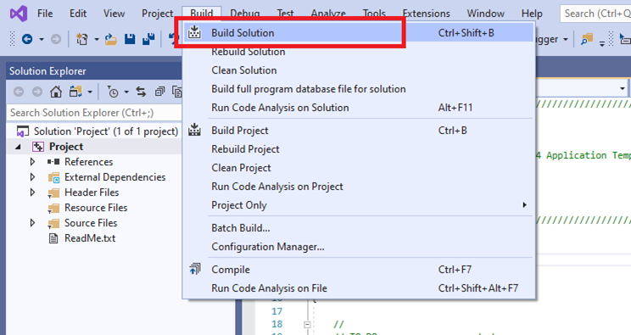631x335 pixels.
Task: Select ReadMe.txt in Solution Explorer
Action: [x=90, y=238]
